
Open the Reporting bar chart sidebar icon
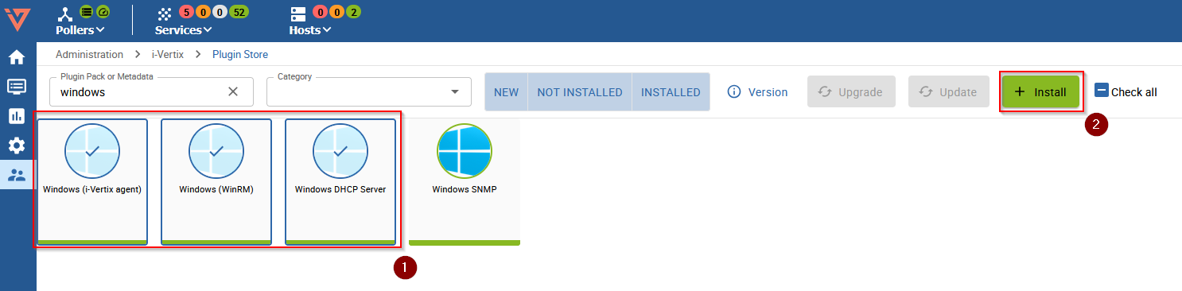click(x=17, y=116)
